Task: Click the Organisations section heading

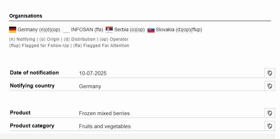Action: (26, 16)
